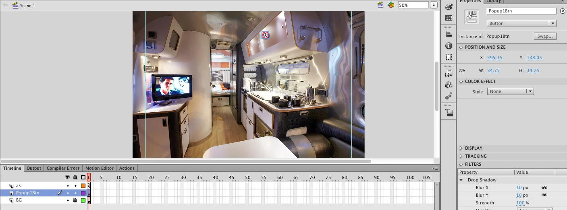Click purple outline color swatch of Popup1Btn layer
Image resolution: width=567 pixels, height=210 pixels.
[83, 193]
